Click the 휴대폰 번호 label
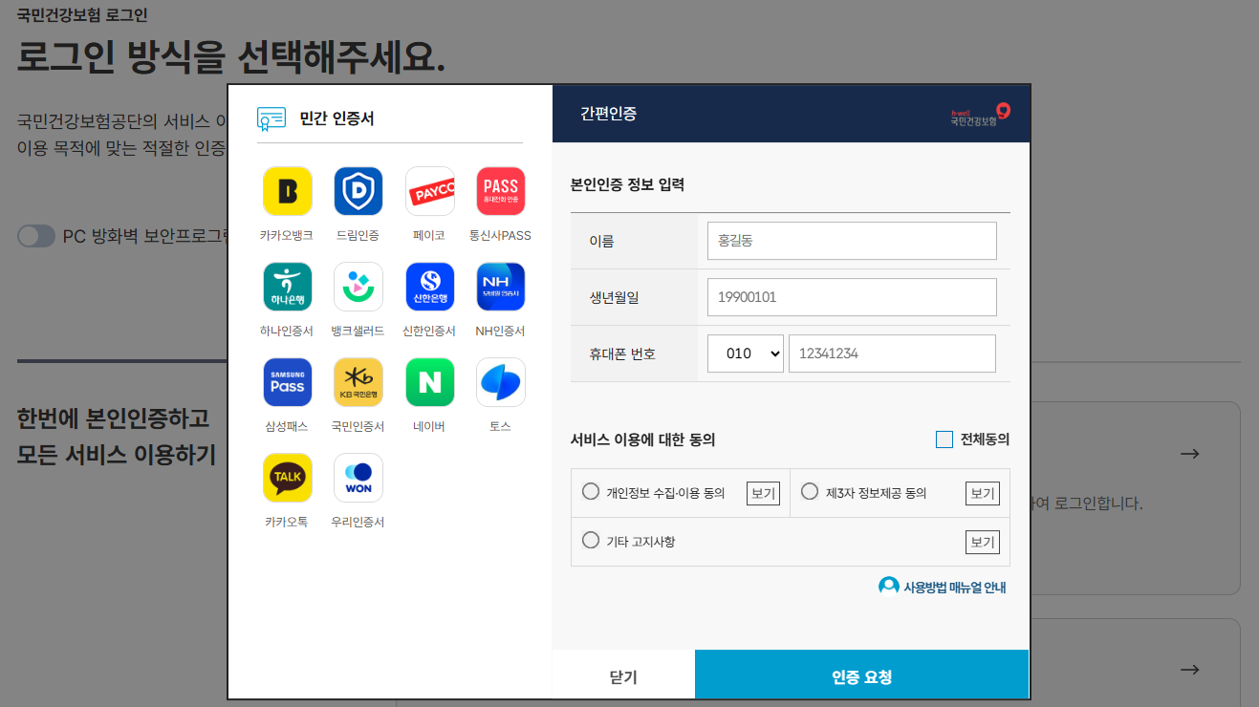This screenshot has width=1259, height=707. pyautogui.click(x=622, y=353)
